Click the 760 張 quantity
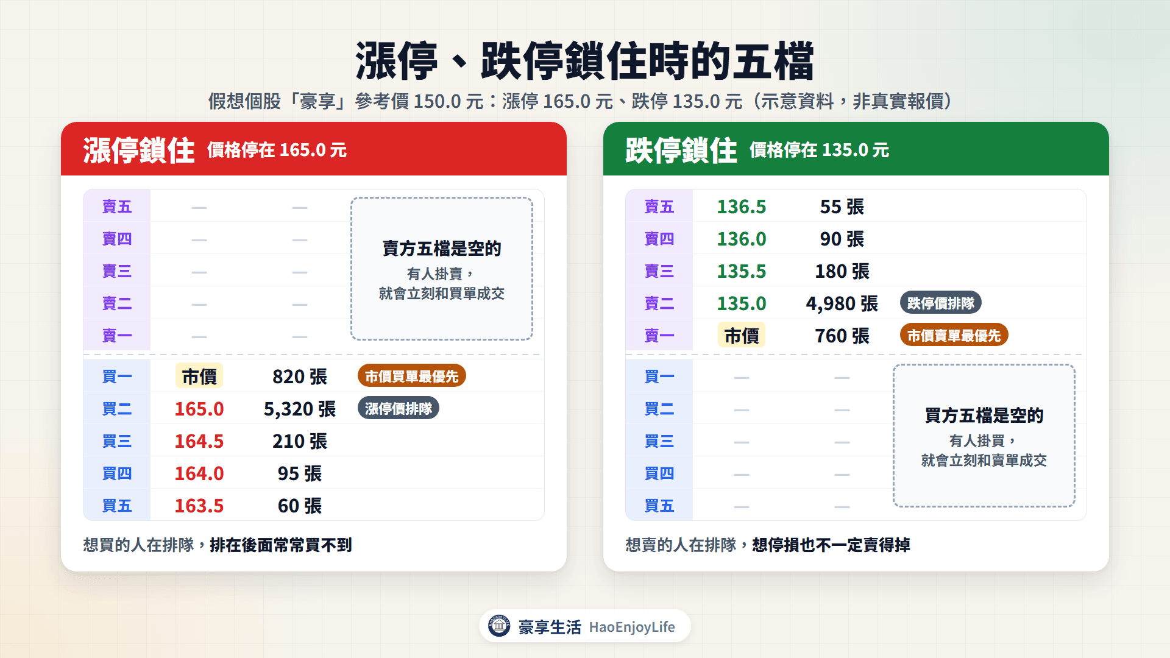Image resolution: width=1170 pixels, height=658 pixels. [842, 336]
